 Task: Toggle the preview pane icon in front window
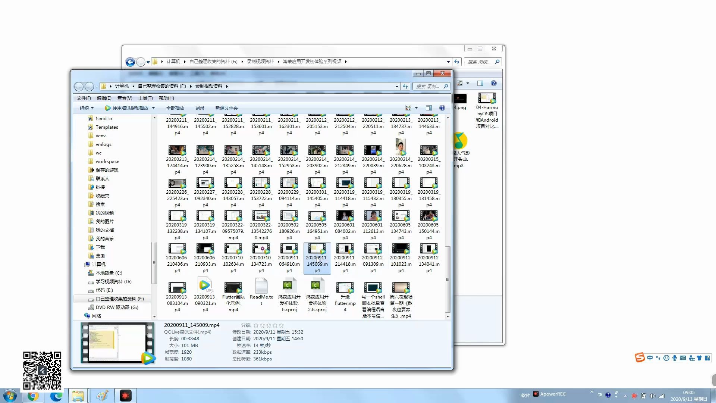point(428,108)
